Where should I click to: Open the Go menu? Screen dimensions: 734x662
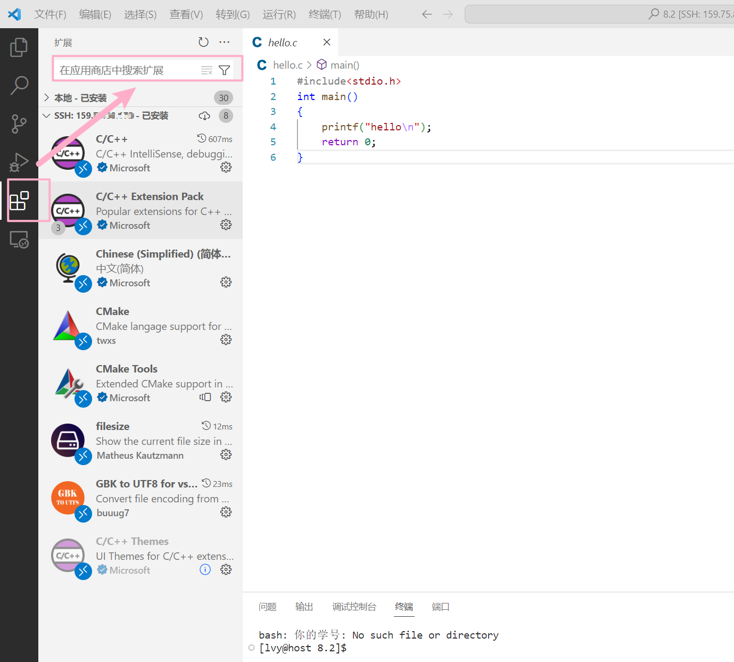(x=233, y=14)
